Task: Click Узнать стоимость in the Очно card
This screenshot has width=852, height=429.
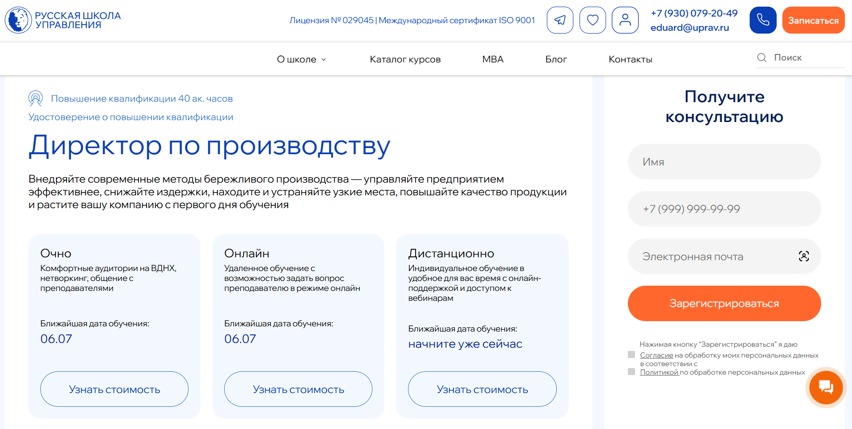Action: [114, 389]
